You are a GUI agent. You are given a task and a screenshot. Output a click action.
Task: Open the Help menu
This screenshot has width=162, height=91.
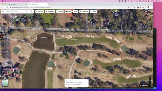(x=51, y=1)
